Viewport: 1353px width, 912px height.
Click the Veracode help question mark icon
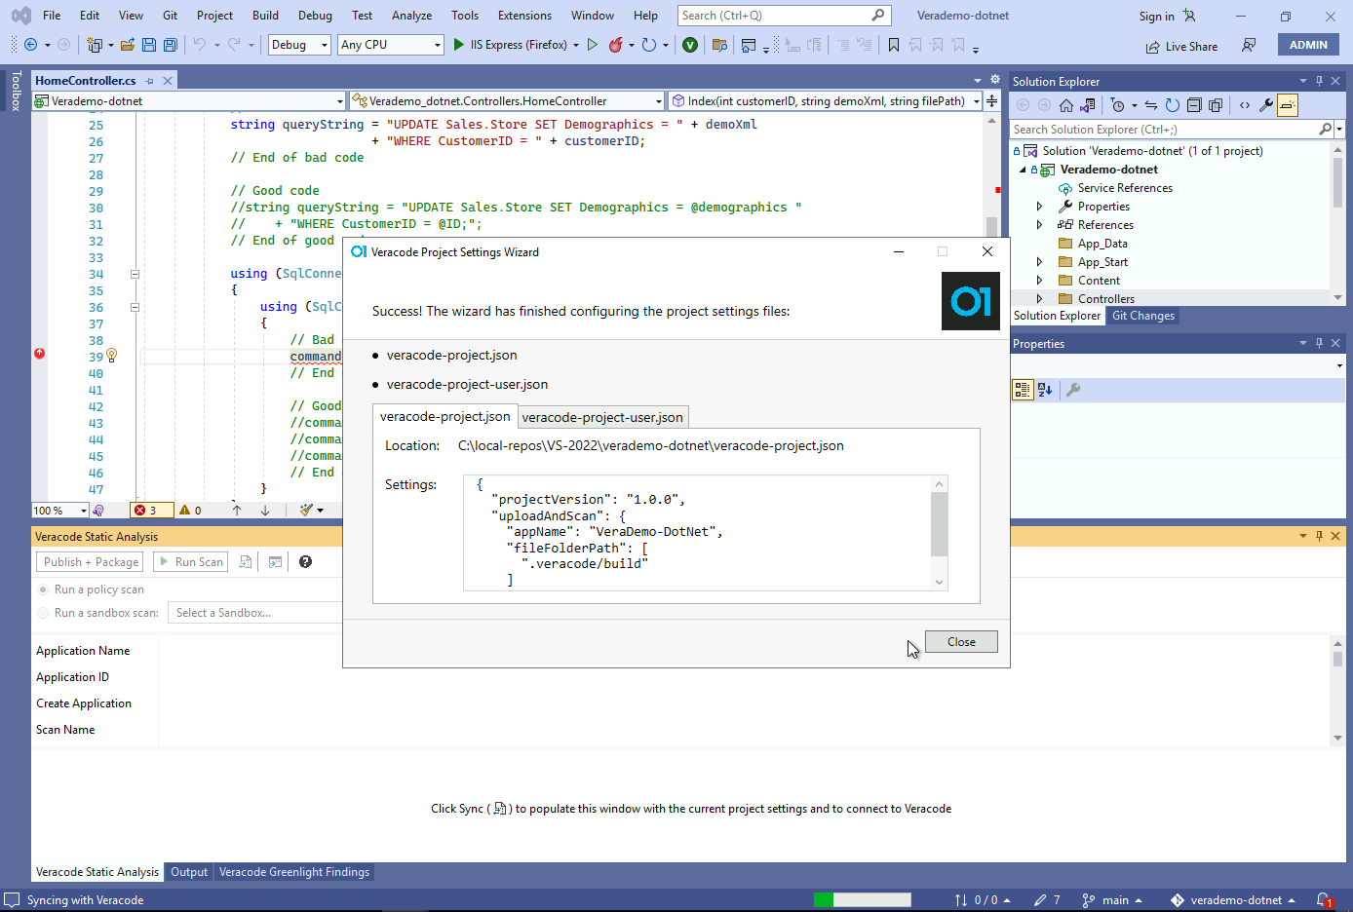pyautogui.click(x=305, y=562)
